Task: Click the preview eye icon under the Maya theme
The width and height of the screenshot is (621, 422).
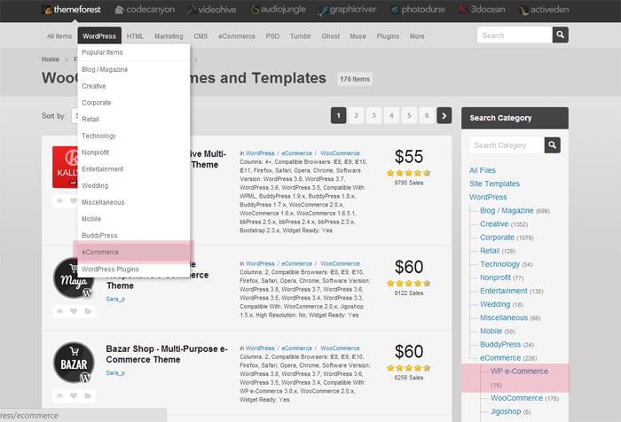Action: coord(60,311)
